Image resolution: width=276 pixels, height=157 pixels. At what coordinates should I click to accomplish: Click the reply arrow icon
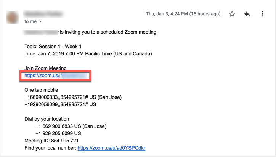247,14
